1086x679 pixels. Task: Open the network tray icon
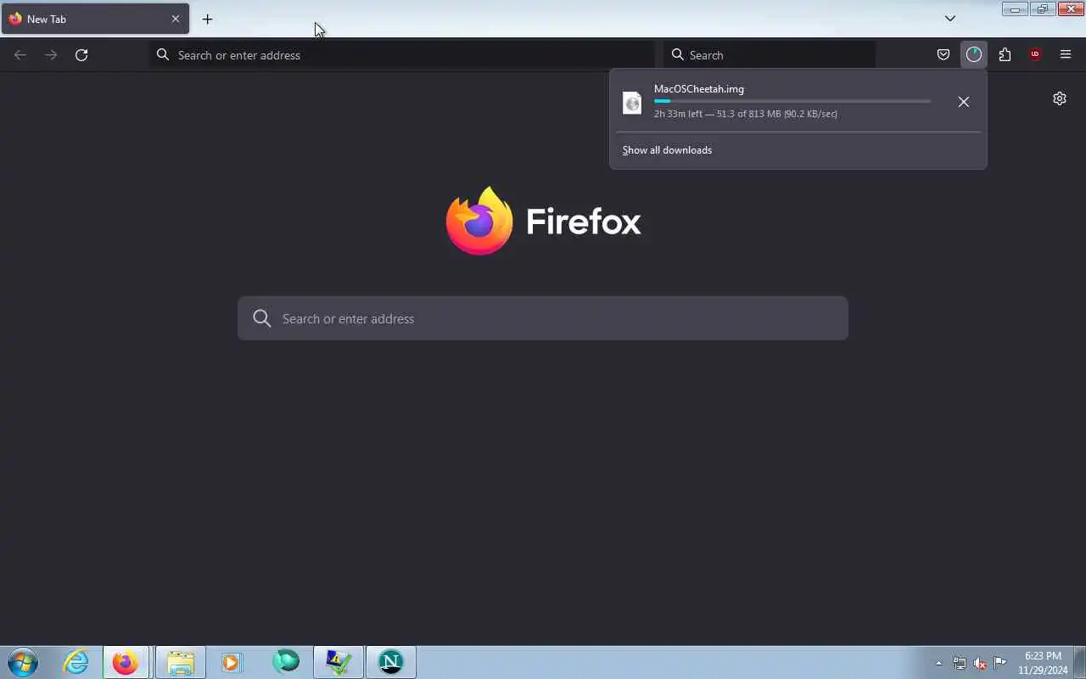pos(960,663)
